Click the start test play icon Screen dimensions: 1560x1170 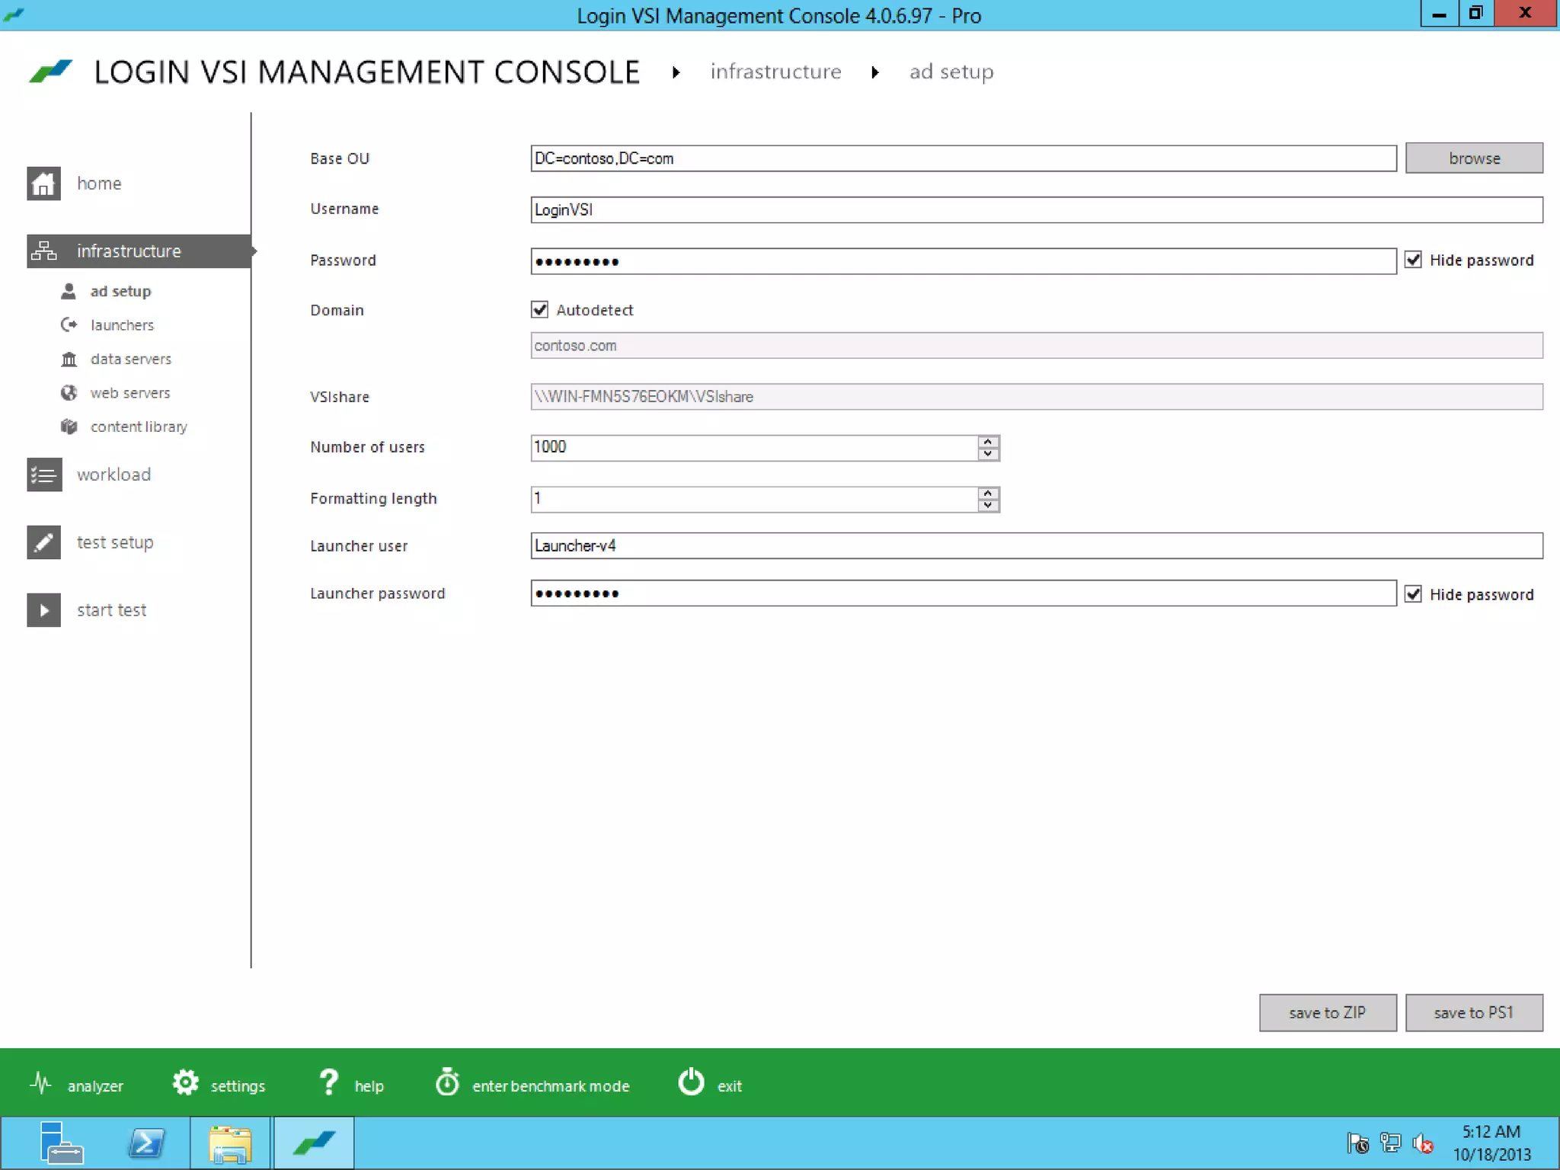click(43, 610)
